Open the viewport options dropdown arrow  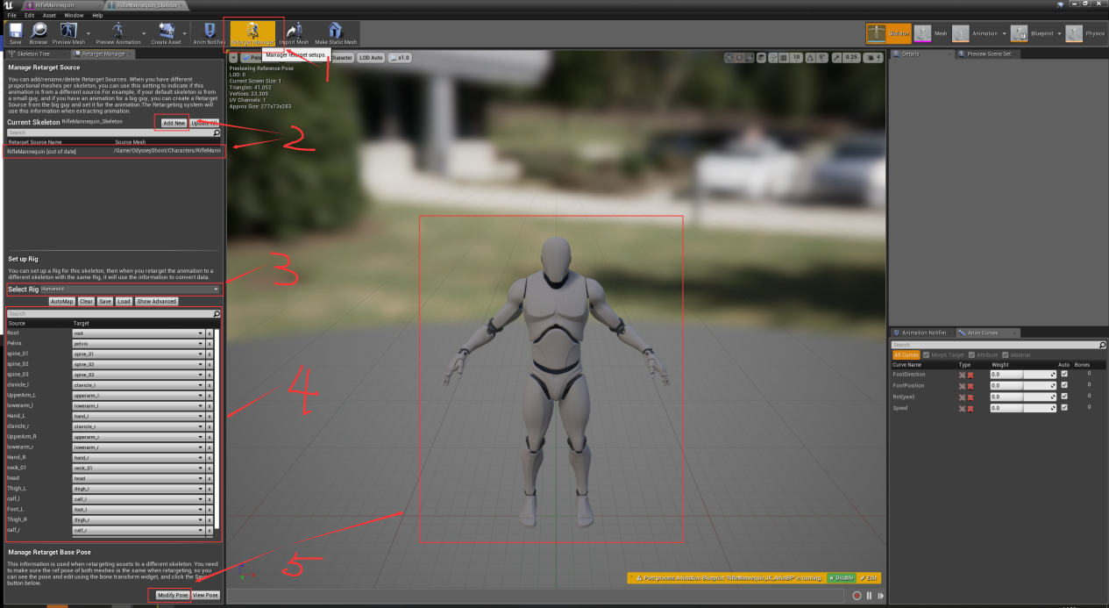tap(233, 58)
